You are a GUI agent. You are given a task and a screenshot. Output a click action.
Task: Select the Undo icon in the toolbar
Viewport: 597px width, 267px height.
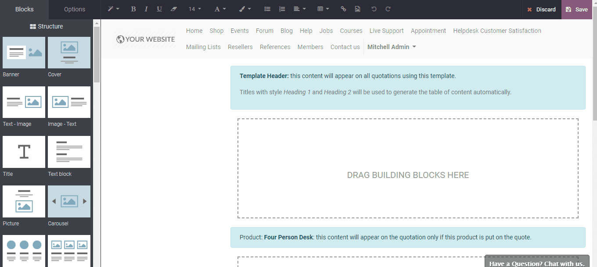(x=374, y=9)
